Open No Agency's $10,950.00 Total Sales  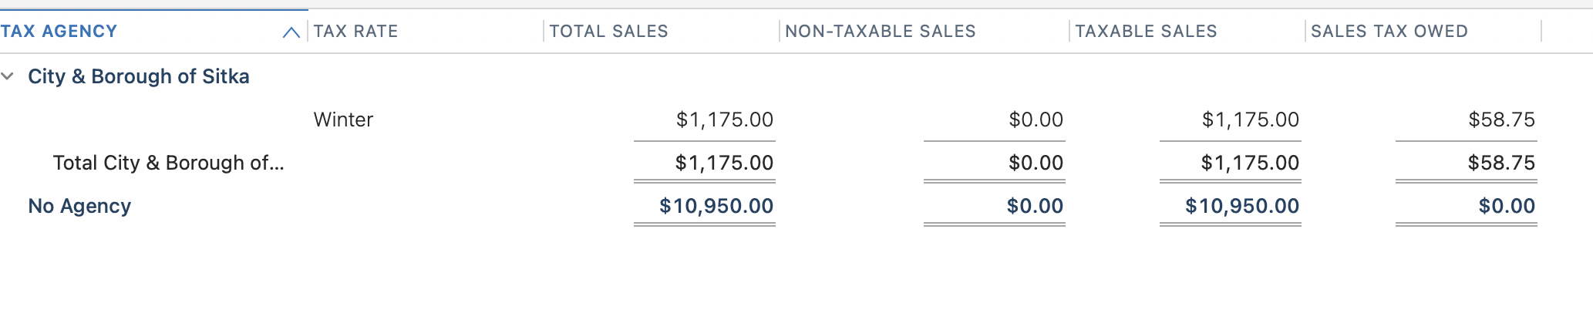coord(716,206)
